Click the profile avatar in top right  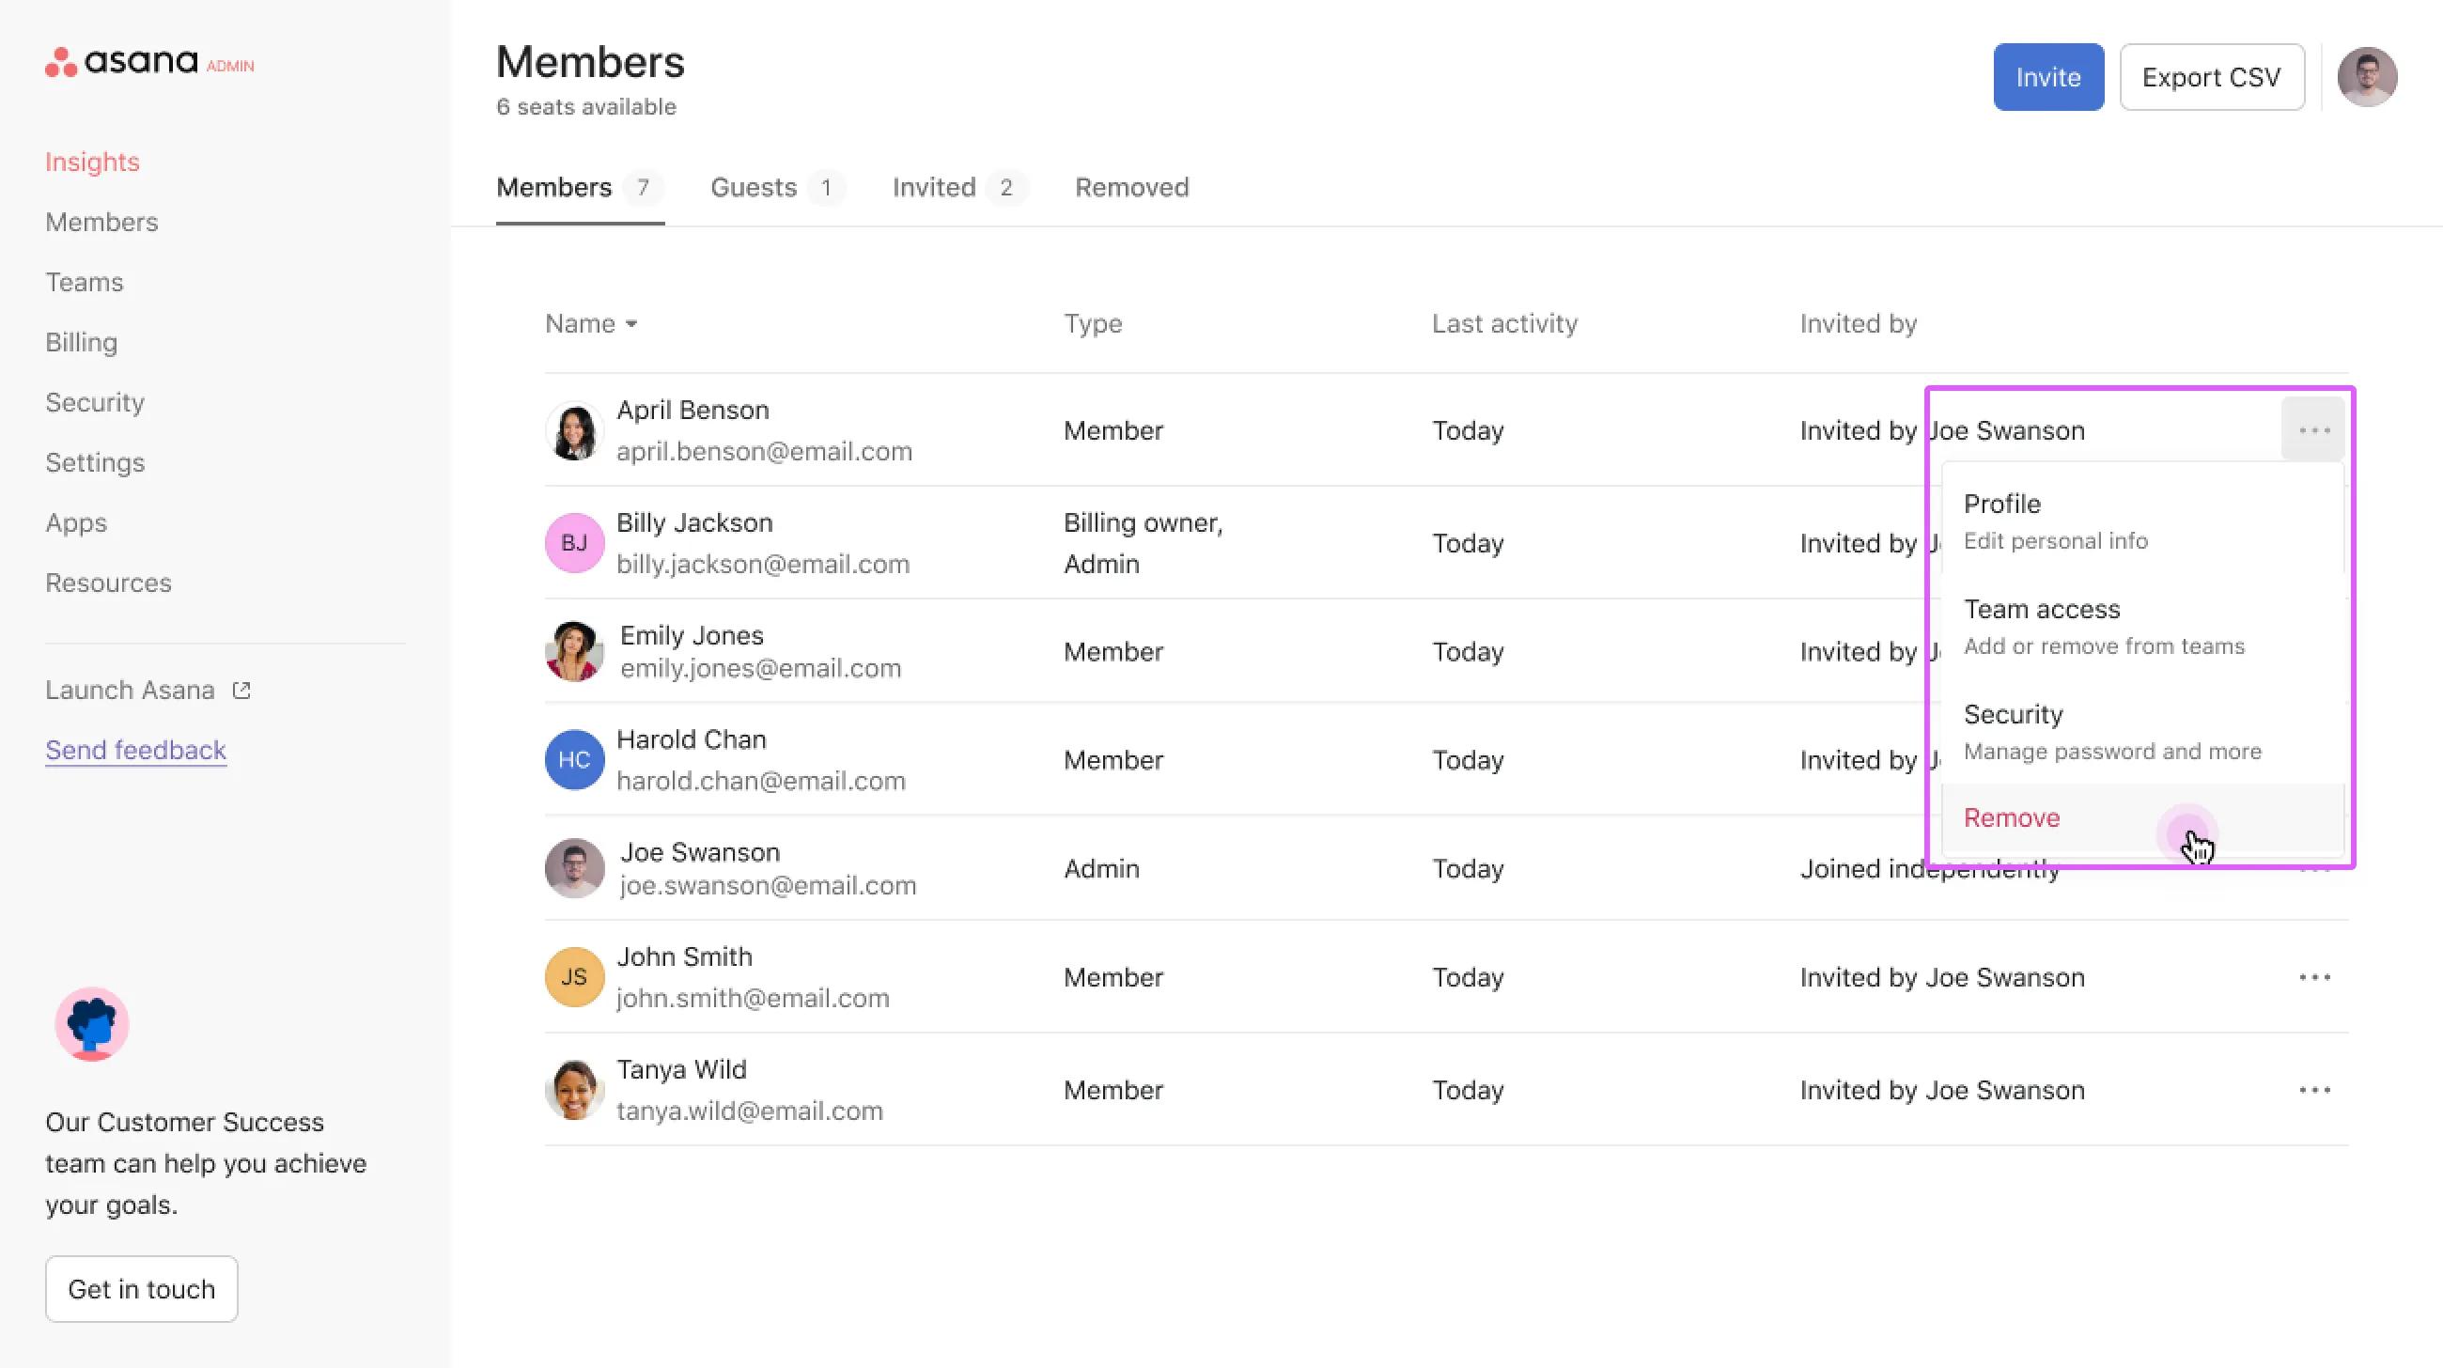click(x=2366, y=77)
